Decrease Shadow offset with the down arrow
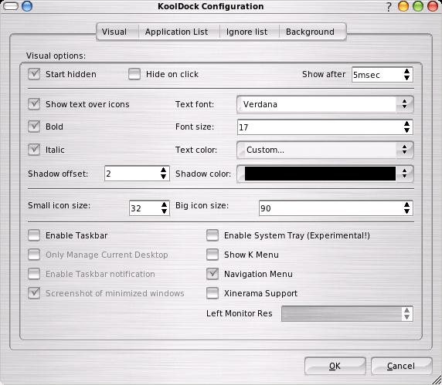 (x=163, y=177)
